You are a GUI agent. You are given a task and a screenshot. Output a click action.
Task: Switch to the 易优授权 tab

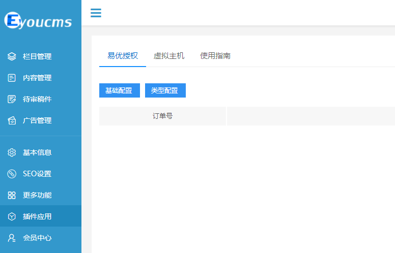click(x=123, y=56)
